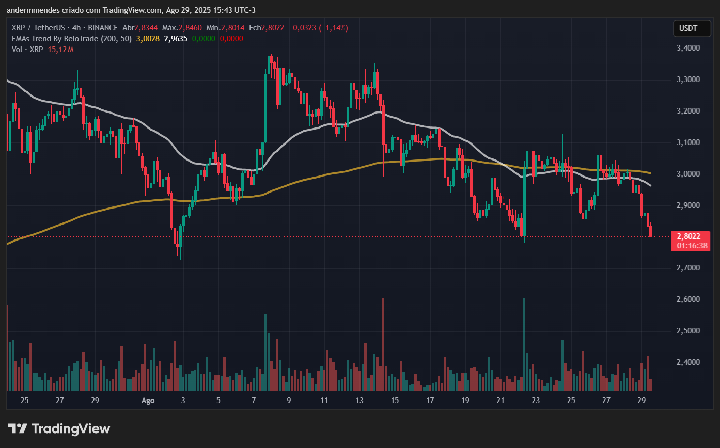Click the EMAs Trend By BeloTrade indicator label
720x448 pixels.
click(72, 39)
